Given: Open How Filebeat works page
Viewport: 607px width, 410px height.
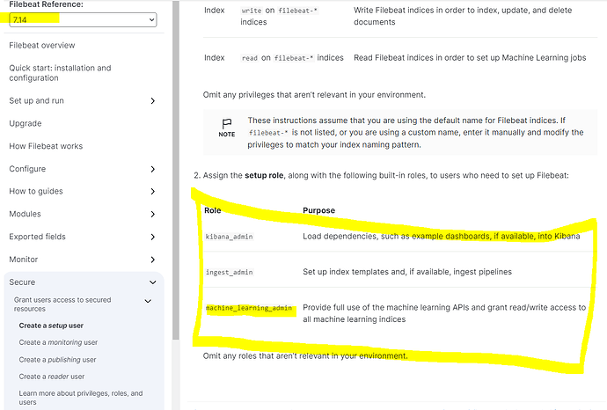Looking at the screenshot, I should point(46,146).
